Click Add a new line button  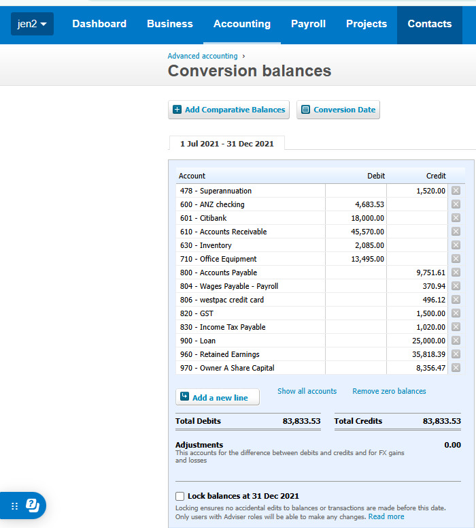click(218, 397)
